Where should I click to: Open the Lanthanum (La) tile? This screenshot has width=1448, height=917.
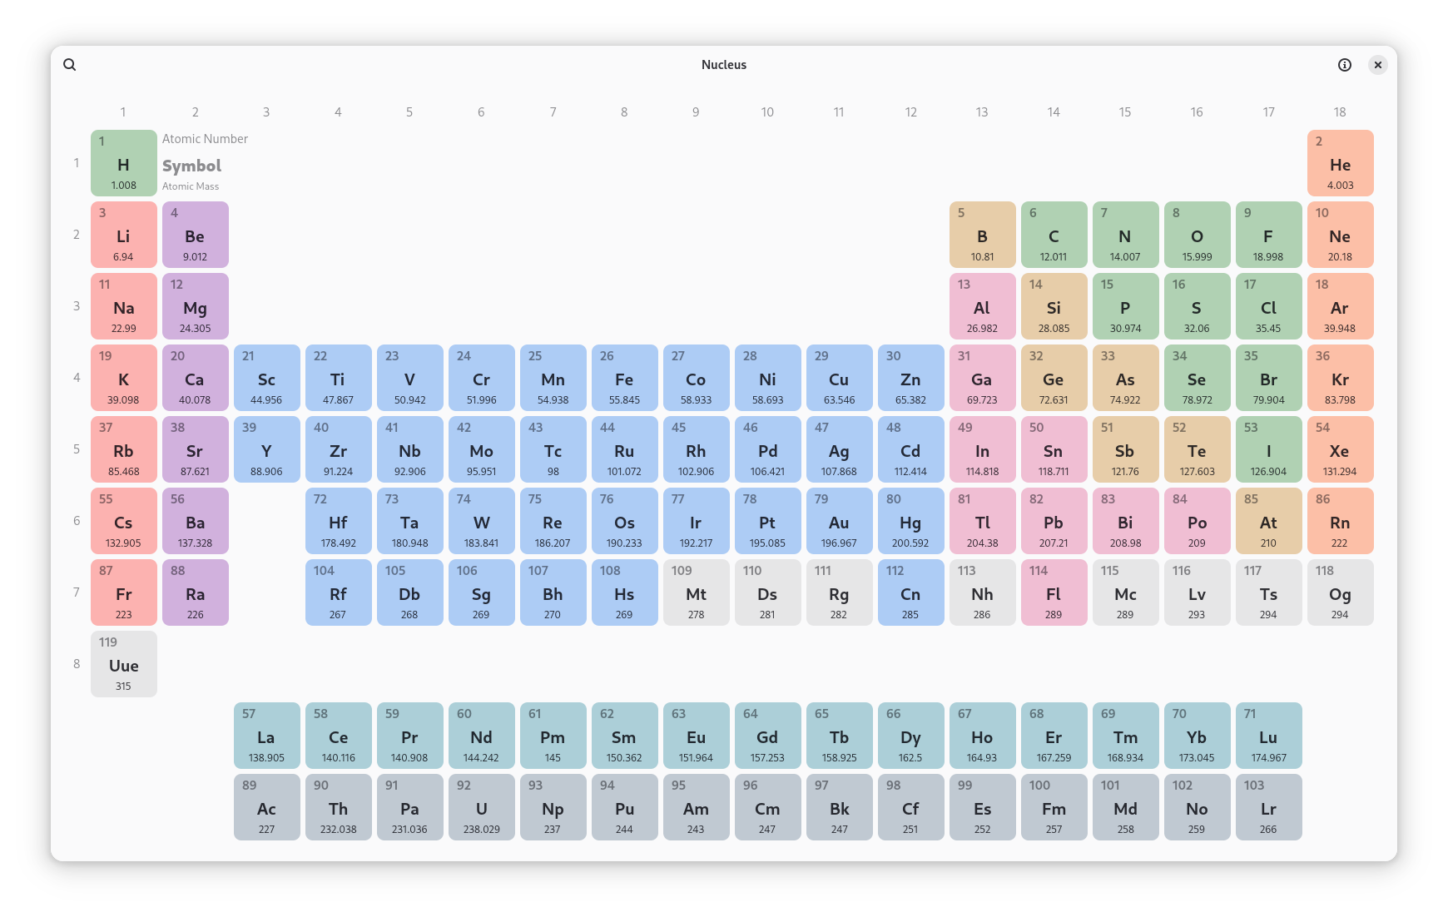pyautogui.click(x=267, y=736)
